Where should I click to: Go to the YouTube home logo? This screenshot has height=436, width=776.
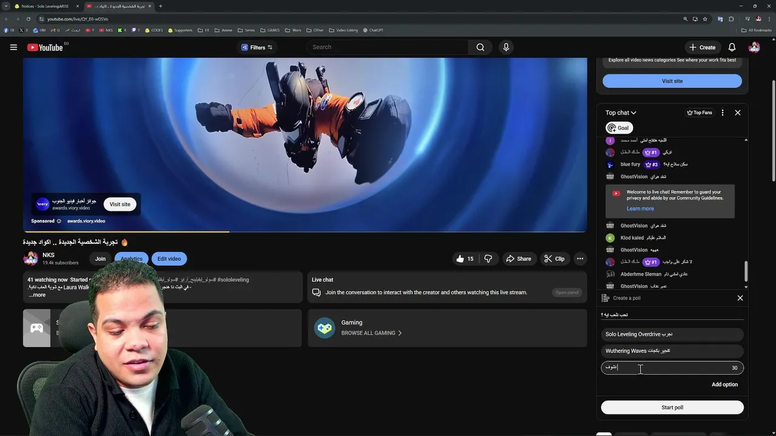pyautogui.click(x=45, y=47)
